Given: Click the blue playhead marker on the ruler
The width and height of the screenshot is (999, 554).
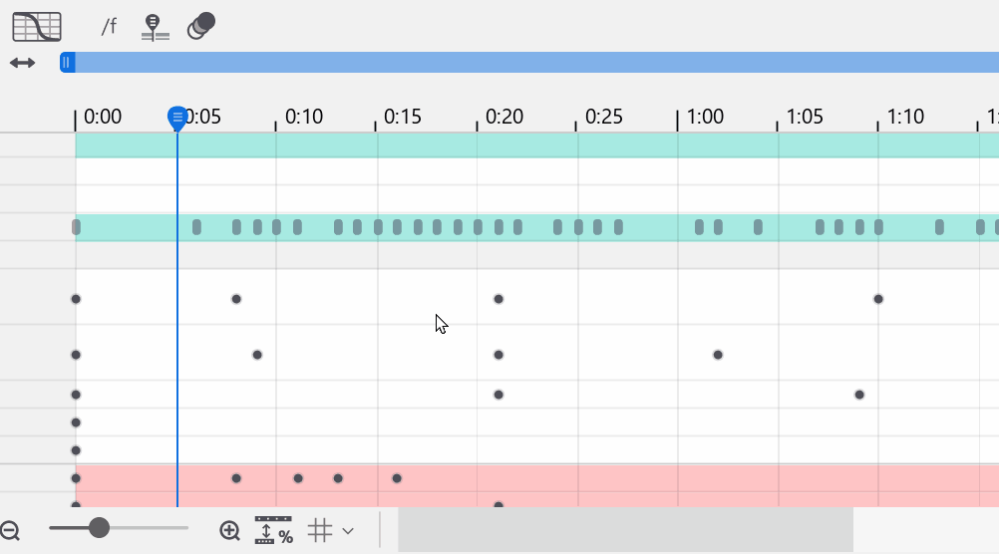Looking at the screenshot, I should click(x=177, y=118).
